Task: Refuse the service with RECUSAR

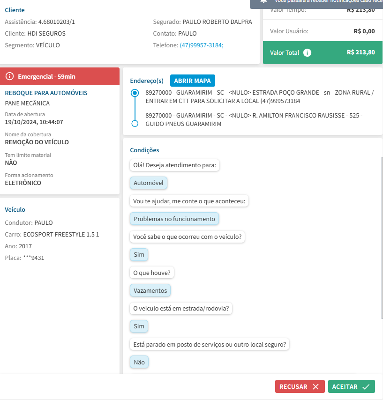Action: pyautogui.click(x=300, y=386)
